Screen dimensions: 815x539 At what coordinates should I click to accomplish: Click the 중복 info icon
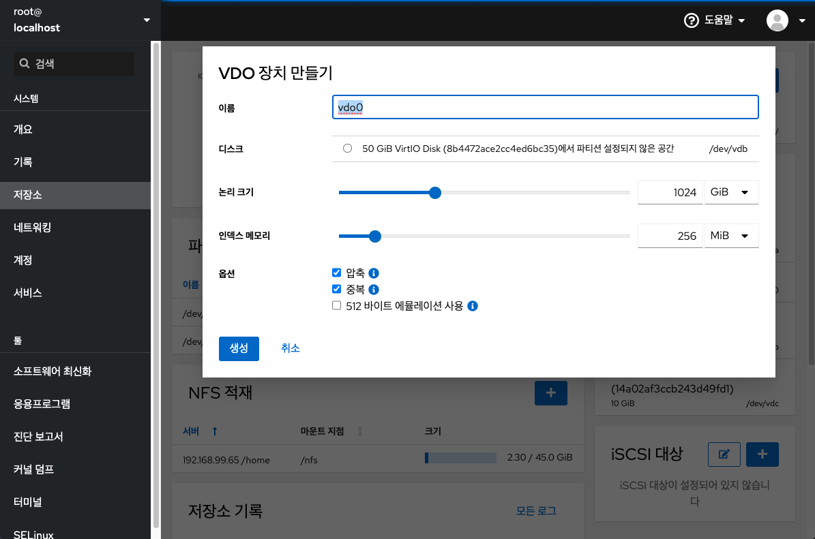pos(373,289)
